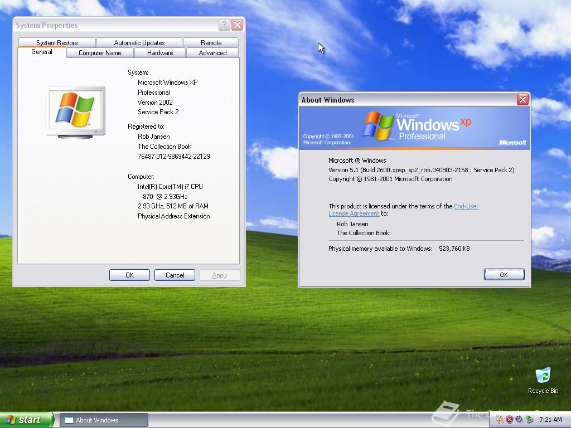Go to the Advanced tab
Viewport: 571px width, 428px height.
pyautogui.click(x=212, y=53)
